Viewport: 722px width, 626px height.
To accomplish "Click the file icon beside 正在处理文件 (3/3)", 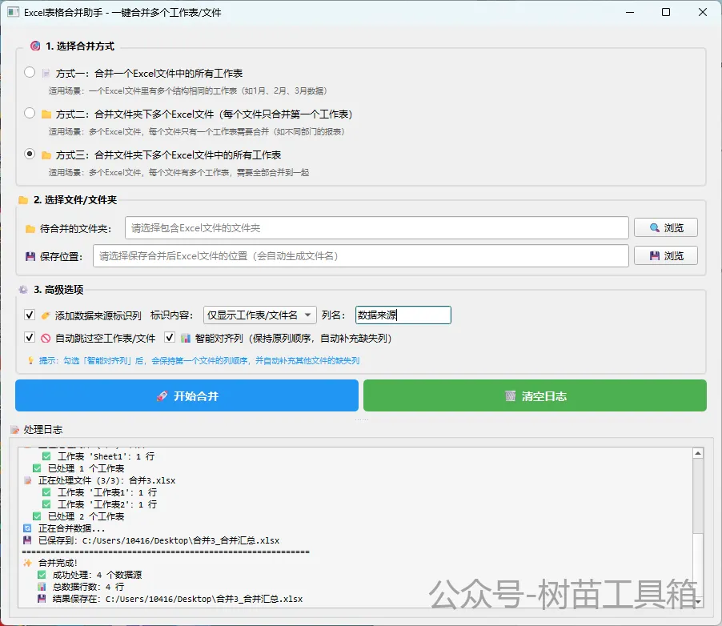I will pyautogui.click(x=28, y=480).
